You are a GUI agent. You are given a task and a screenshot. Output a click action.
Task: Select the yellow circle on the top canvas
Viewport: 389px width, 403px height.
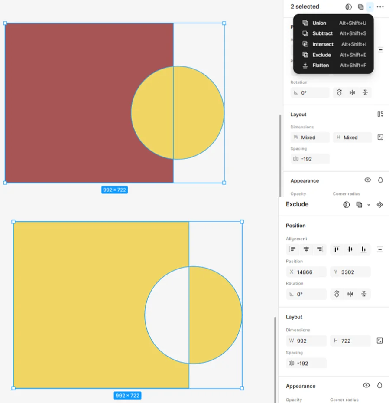pos(178,113)
